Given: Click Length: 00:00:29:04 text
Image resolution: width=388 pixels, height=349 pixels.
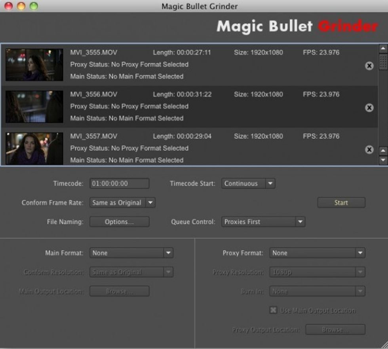Looking at the screenshot, I should [x=182, y=136].
